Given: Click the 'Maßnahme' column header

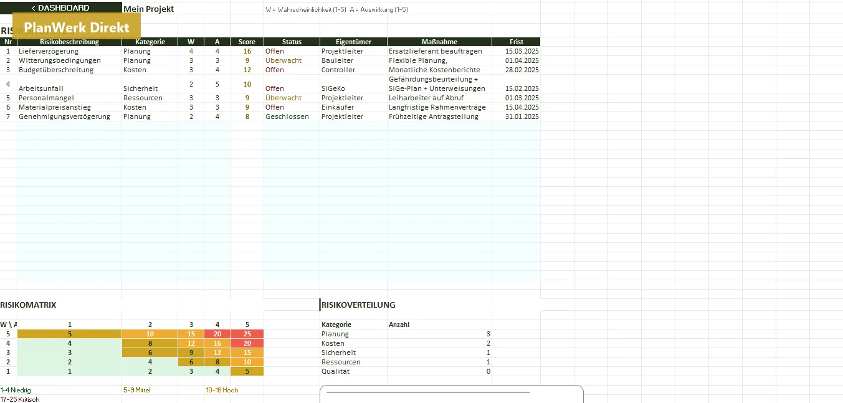Looking at the screenshot, I should 439,42.
